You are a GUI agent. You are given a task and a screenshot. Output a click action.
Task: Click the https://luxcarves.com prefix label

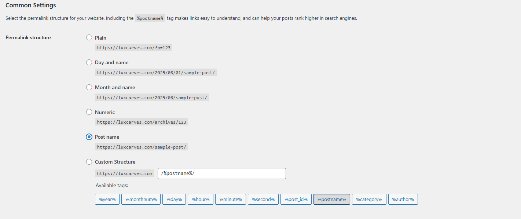[x=125, y=173]
